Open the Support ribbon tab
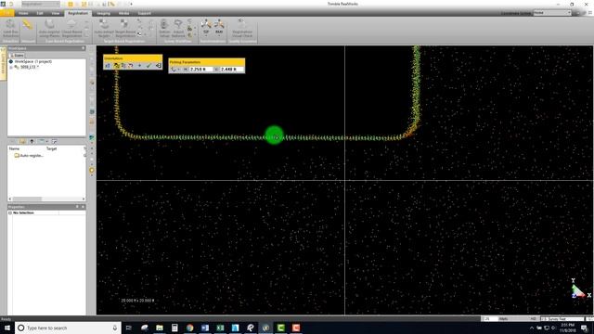 click(144, 13)
